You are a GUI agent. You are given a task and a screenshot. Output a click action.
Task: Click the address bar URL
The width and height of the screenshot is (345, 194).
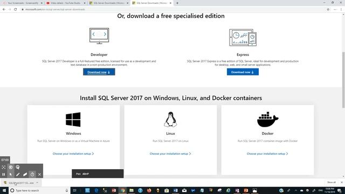coord(55,10)
